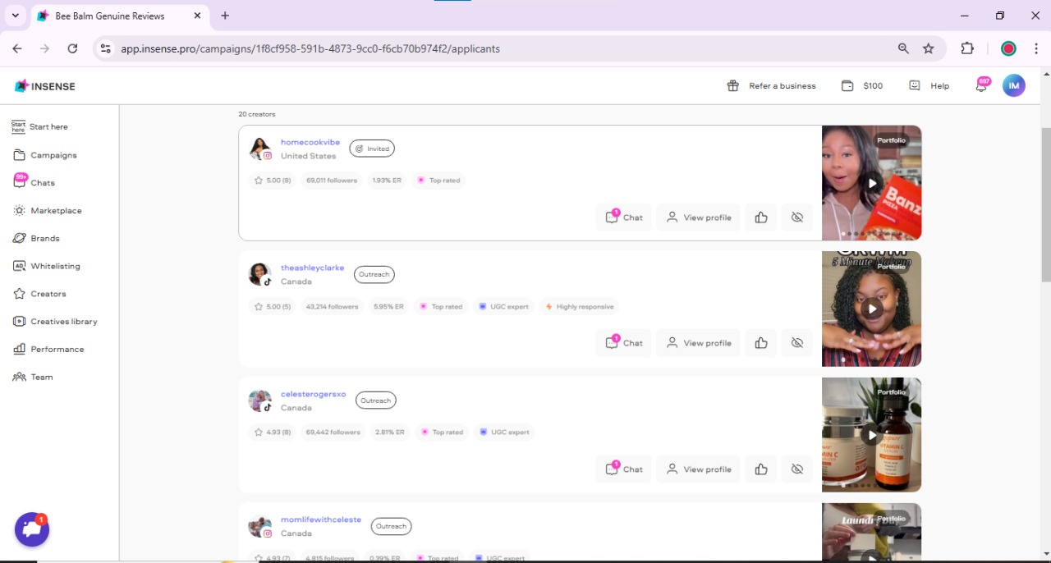Hide theashleyclarke with crossed-eye icon
This screenshot has height=563, width=1051.
pyautogui.click(x=796, y=343)
